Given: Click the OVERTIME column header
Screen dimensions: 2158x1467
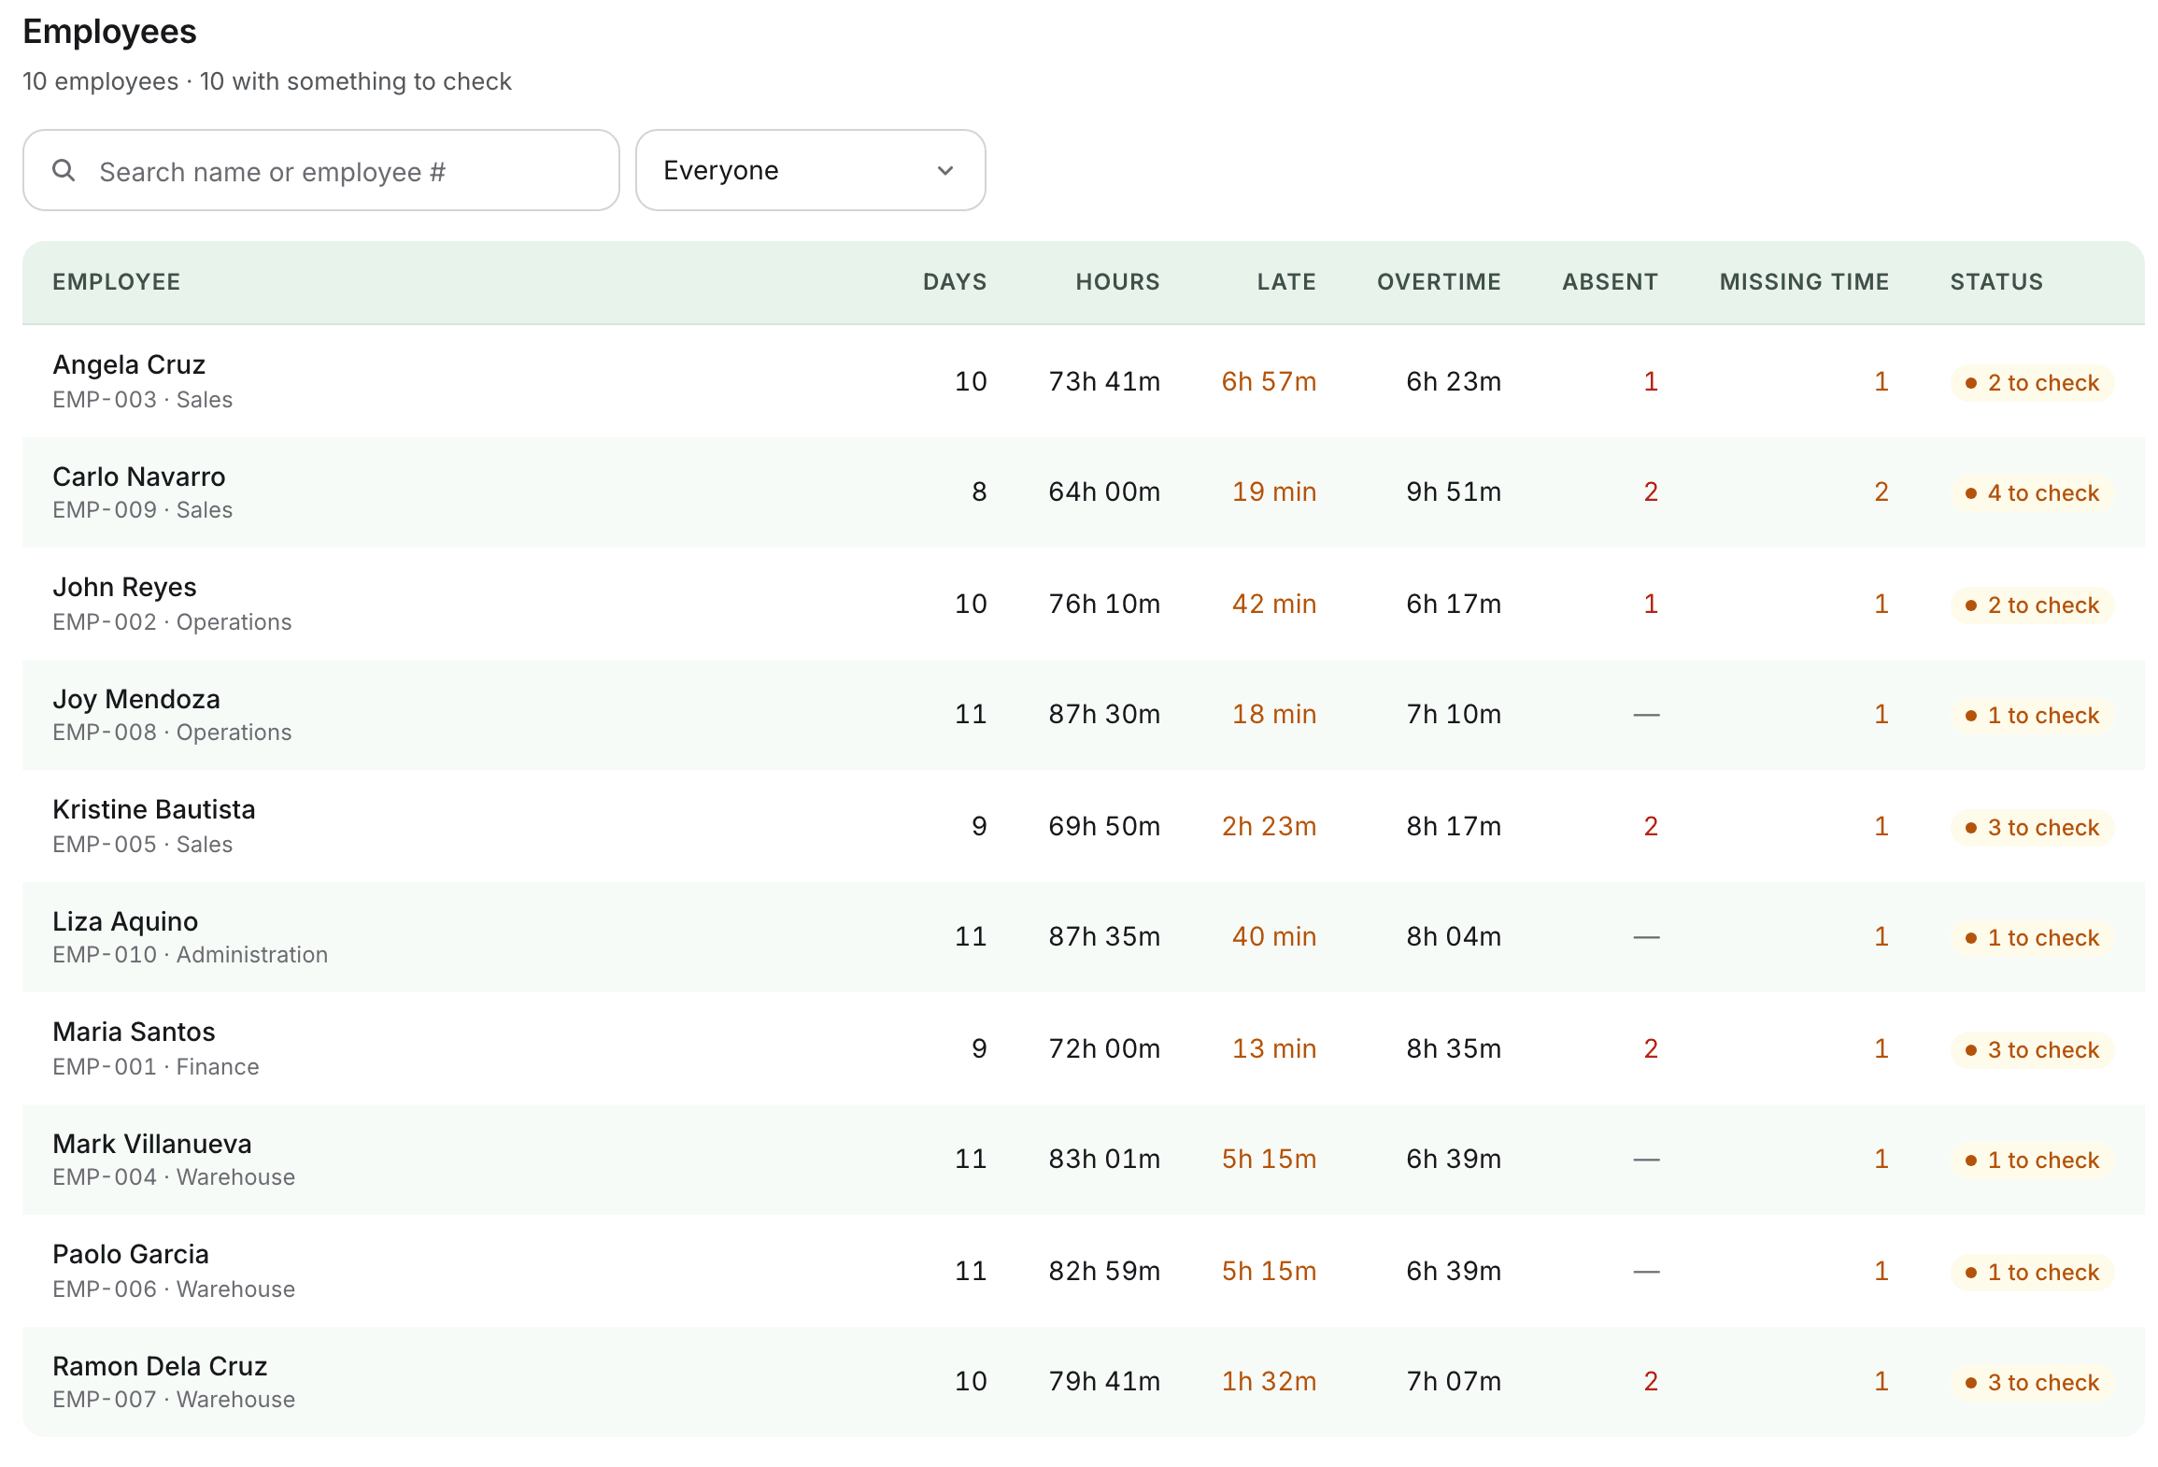Looking at the screenshot, I should tap(1439, 282).
